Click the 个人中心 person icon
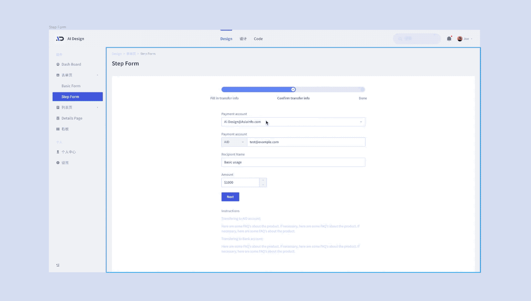 pyautogui.click(x=58, y=152)
